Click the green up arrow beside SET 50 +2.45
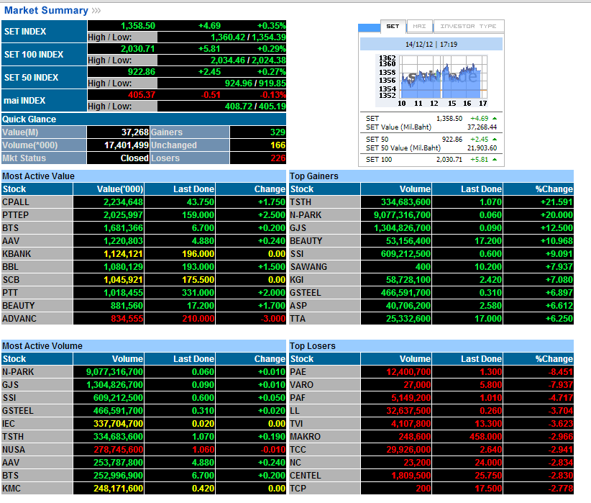The width and height of the screenshot is (591, 503). (495, 139)
